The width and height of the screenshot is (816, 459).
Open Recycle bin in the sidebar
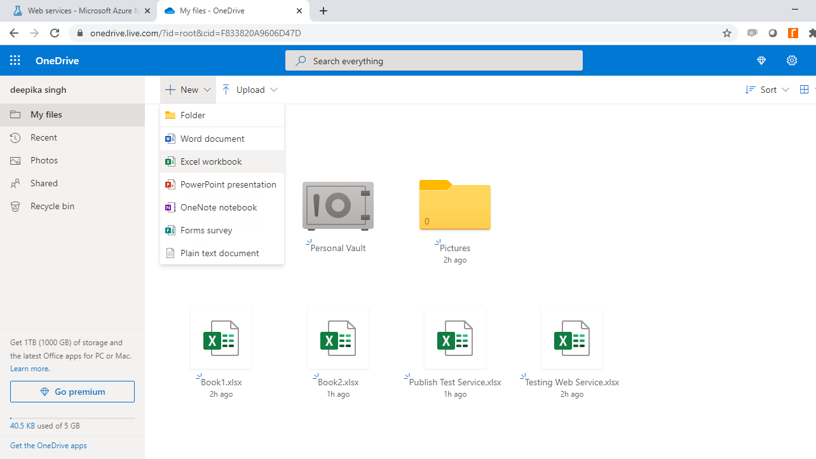(72, 206)
